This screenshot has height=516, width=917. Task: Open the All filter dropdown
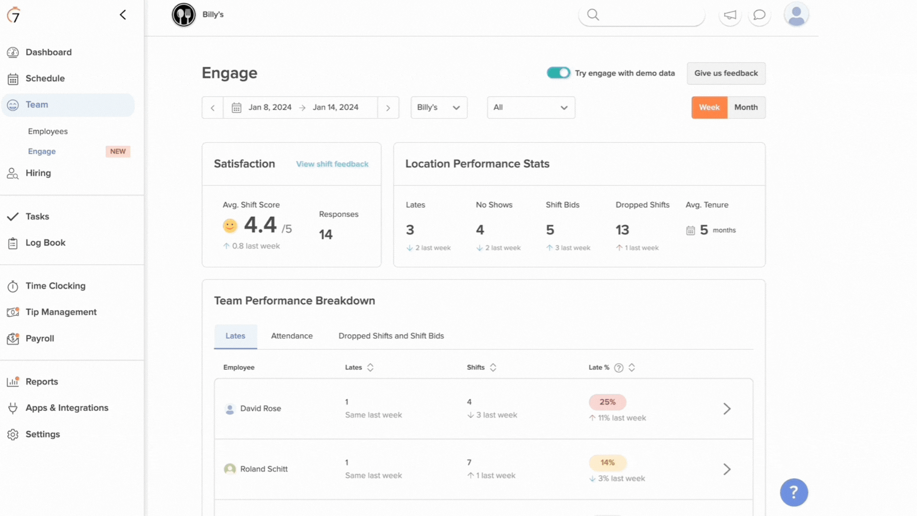531,107
